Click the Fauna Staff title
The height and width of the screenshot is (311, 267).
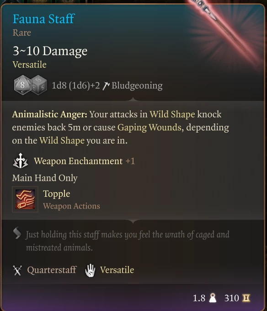pyautogui.click(x=43, y=19)
